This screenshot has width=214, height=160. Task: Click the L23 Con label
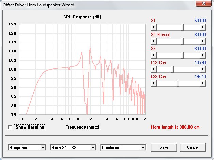158,76
